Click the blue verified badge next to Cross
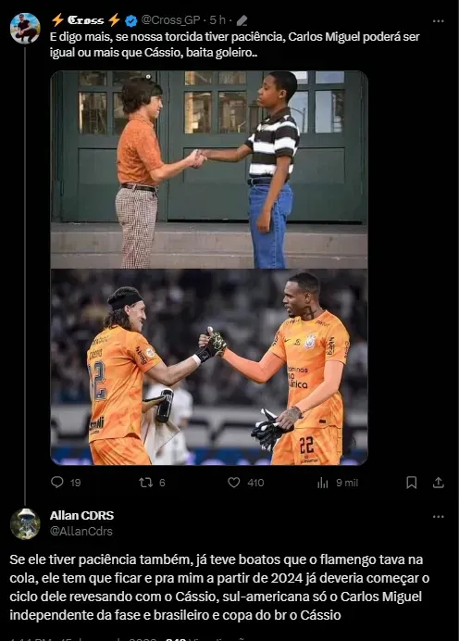Image resolution: width=459 pixels, height=641 pixels. [130, 20]
